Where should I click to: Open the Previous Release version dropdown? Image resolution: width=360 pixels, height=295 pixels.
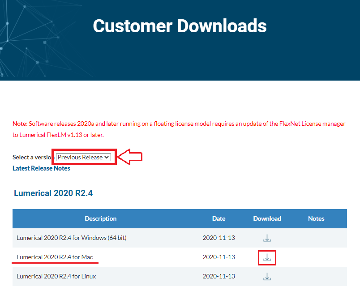tap(83, 157)
